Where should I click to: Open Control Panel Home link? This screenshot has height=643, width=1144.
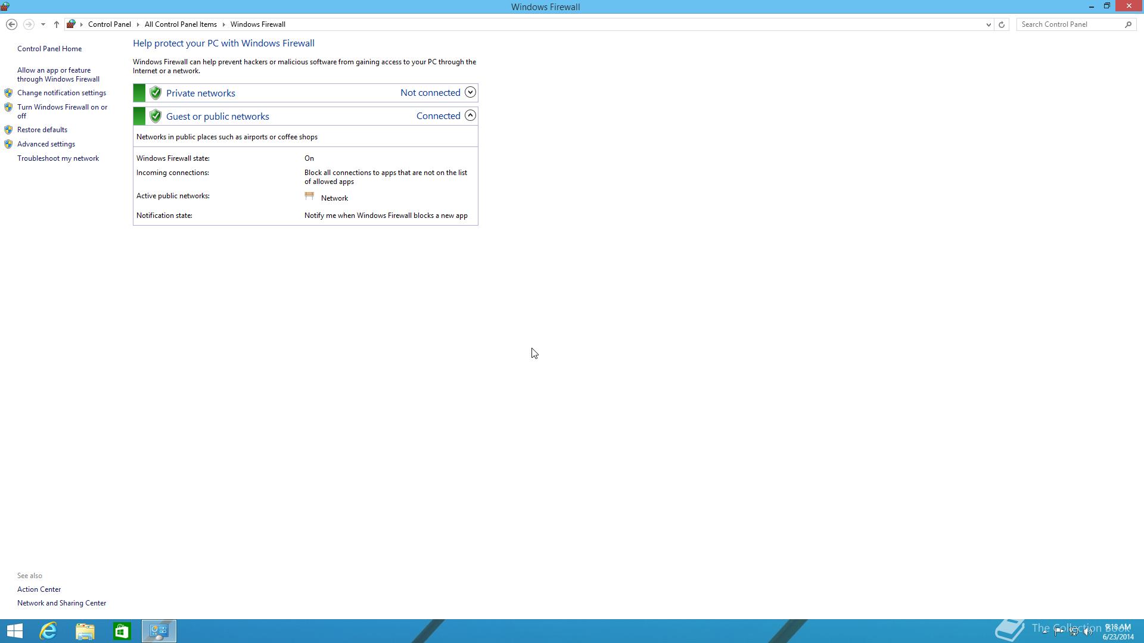[x=49, y=49]
